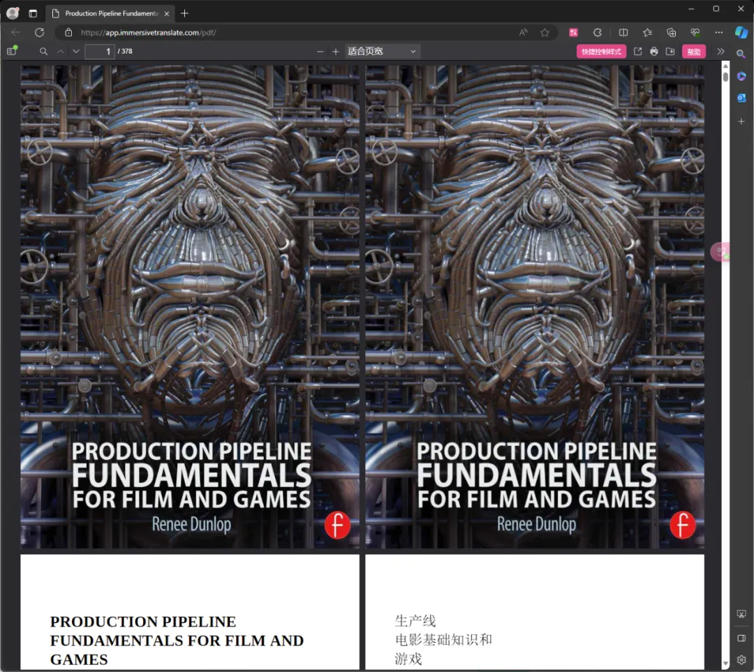Click the translated text '电影基础知识和'

pyautogui.click(x=443, y=640)
